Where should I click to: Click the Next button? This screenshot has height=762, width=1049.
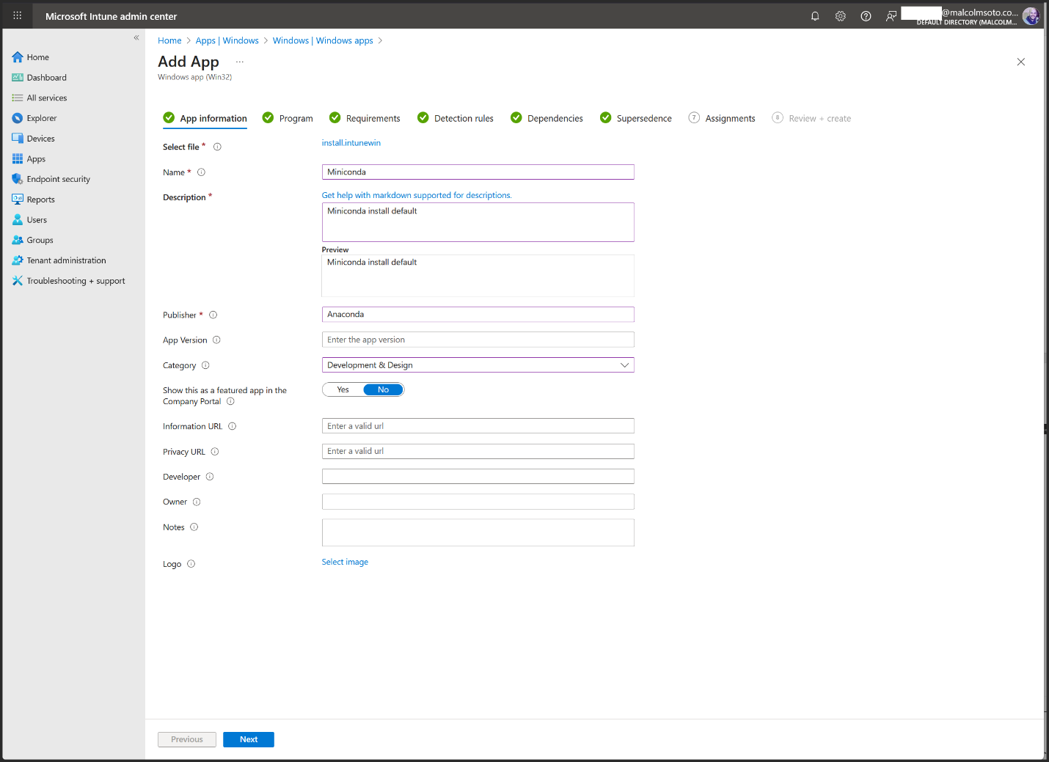(248, 739)
